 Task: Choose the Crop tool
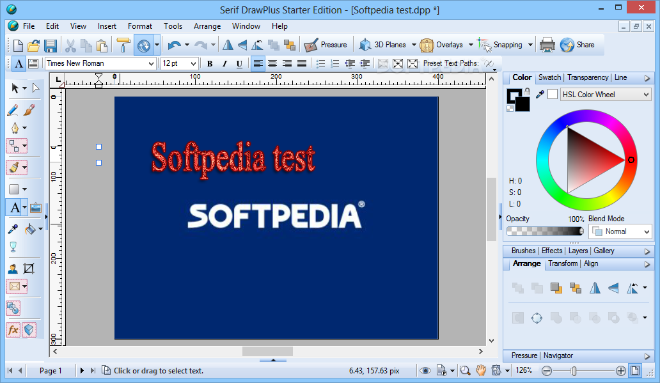[29, 269]
